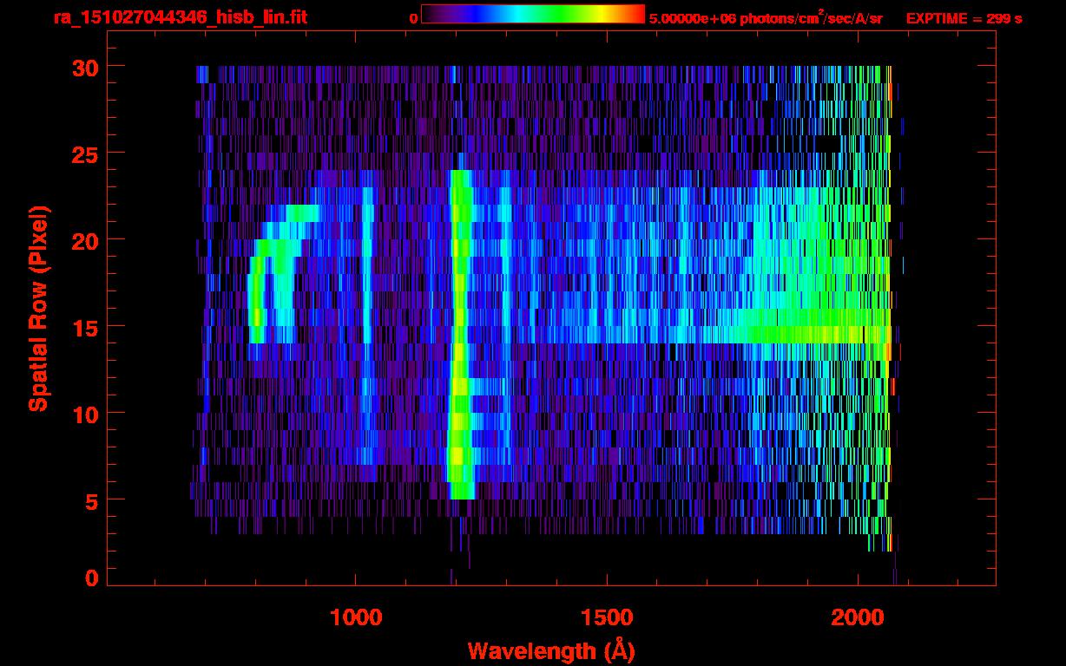1066x666 pixels.
Task: Click the x-axis tick label 1500
Action: tap(607, 617)
